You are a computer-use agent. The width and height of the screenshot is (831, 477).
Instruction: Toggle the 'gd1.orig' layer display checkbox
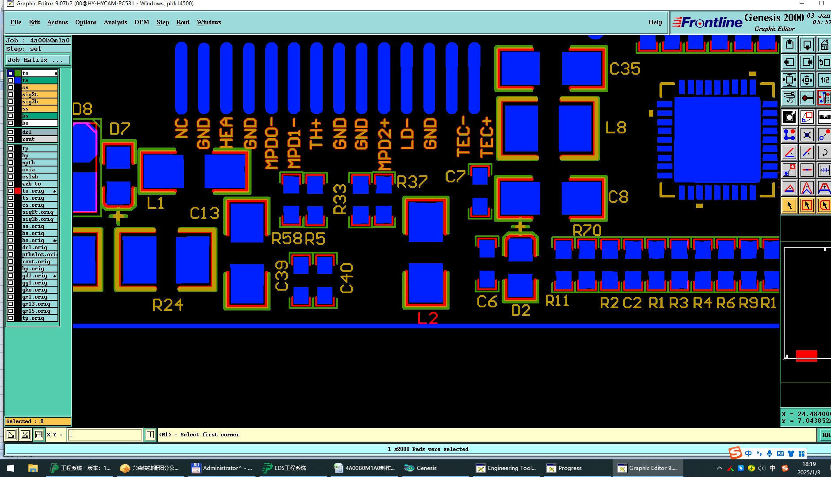(x=11, y=276)
